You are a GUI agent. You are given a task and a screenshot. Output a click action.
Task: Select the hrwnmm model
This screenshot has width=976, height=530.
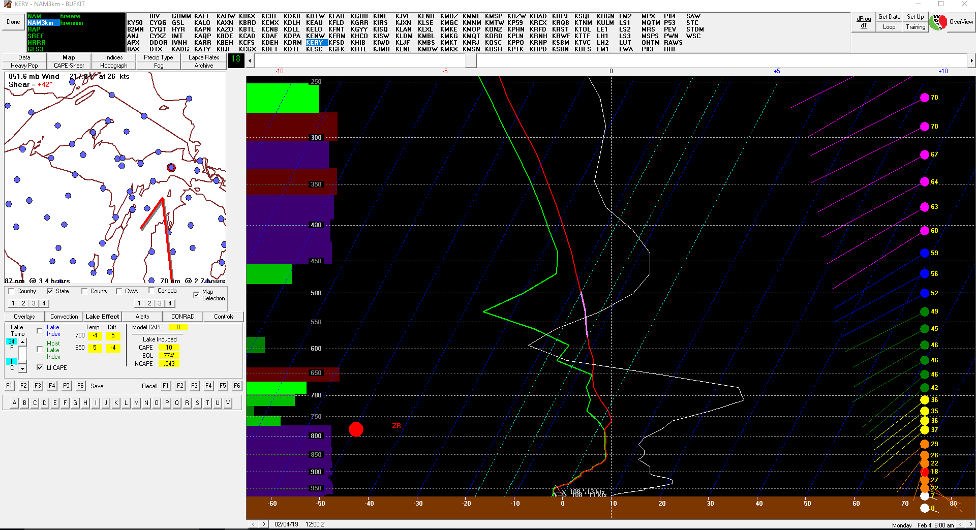click(72, 23)
